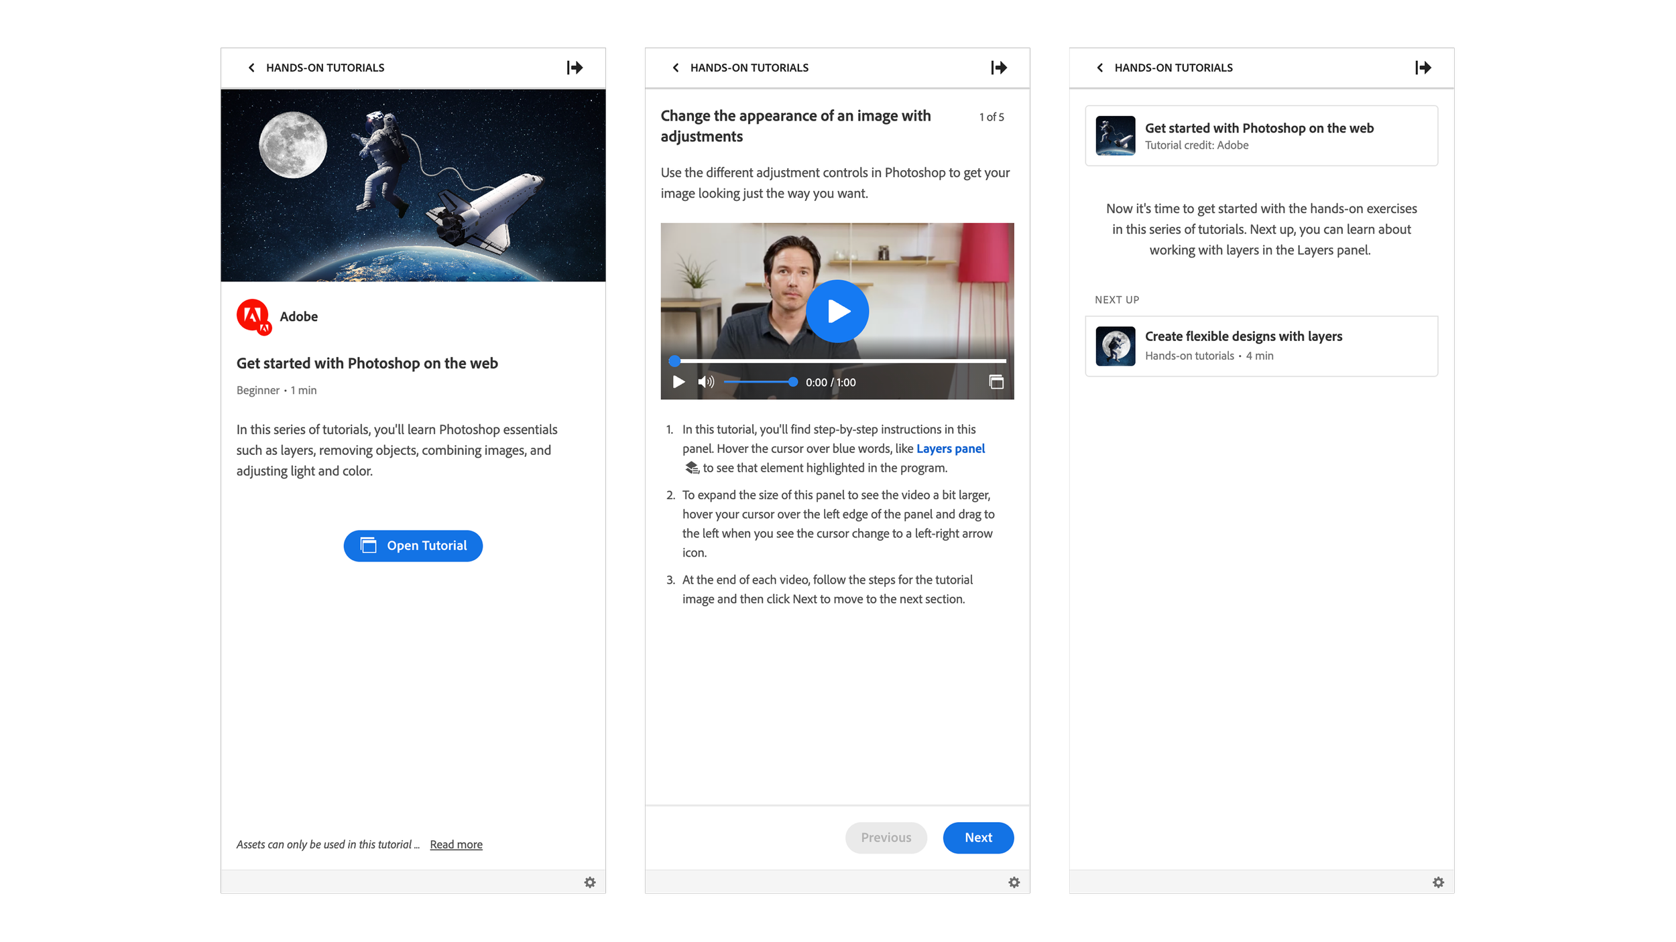Image resolution: width=1676 pixels, height=942 pixels.
Task: Collapse the right panel with the arrow icon
Action: coord(1423,68)
